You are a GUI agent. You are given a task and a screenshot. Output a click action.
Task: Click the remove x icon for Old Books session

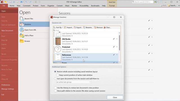pyautogui.click(x=117, y=39)
